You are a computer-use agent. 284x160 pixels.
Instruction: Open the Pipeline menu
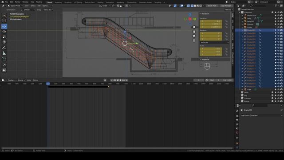39,2
